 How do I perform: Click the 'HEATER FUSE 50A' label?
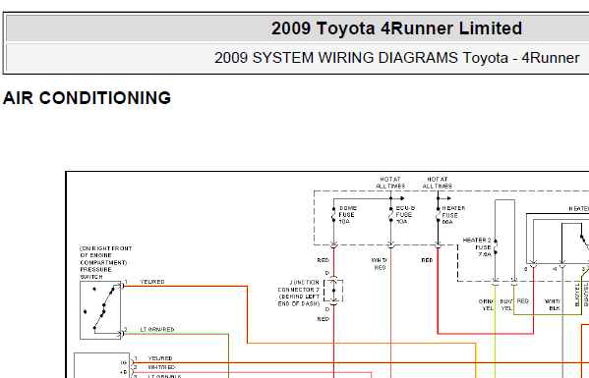click(x=453, y=215)
